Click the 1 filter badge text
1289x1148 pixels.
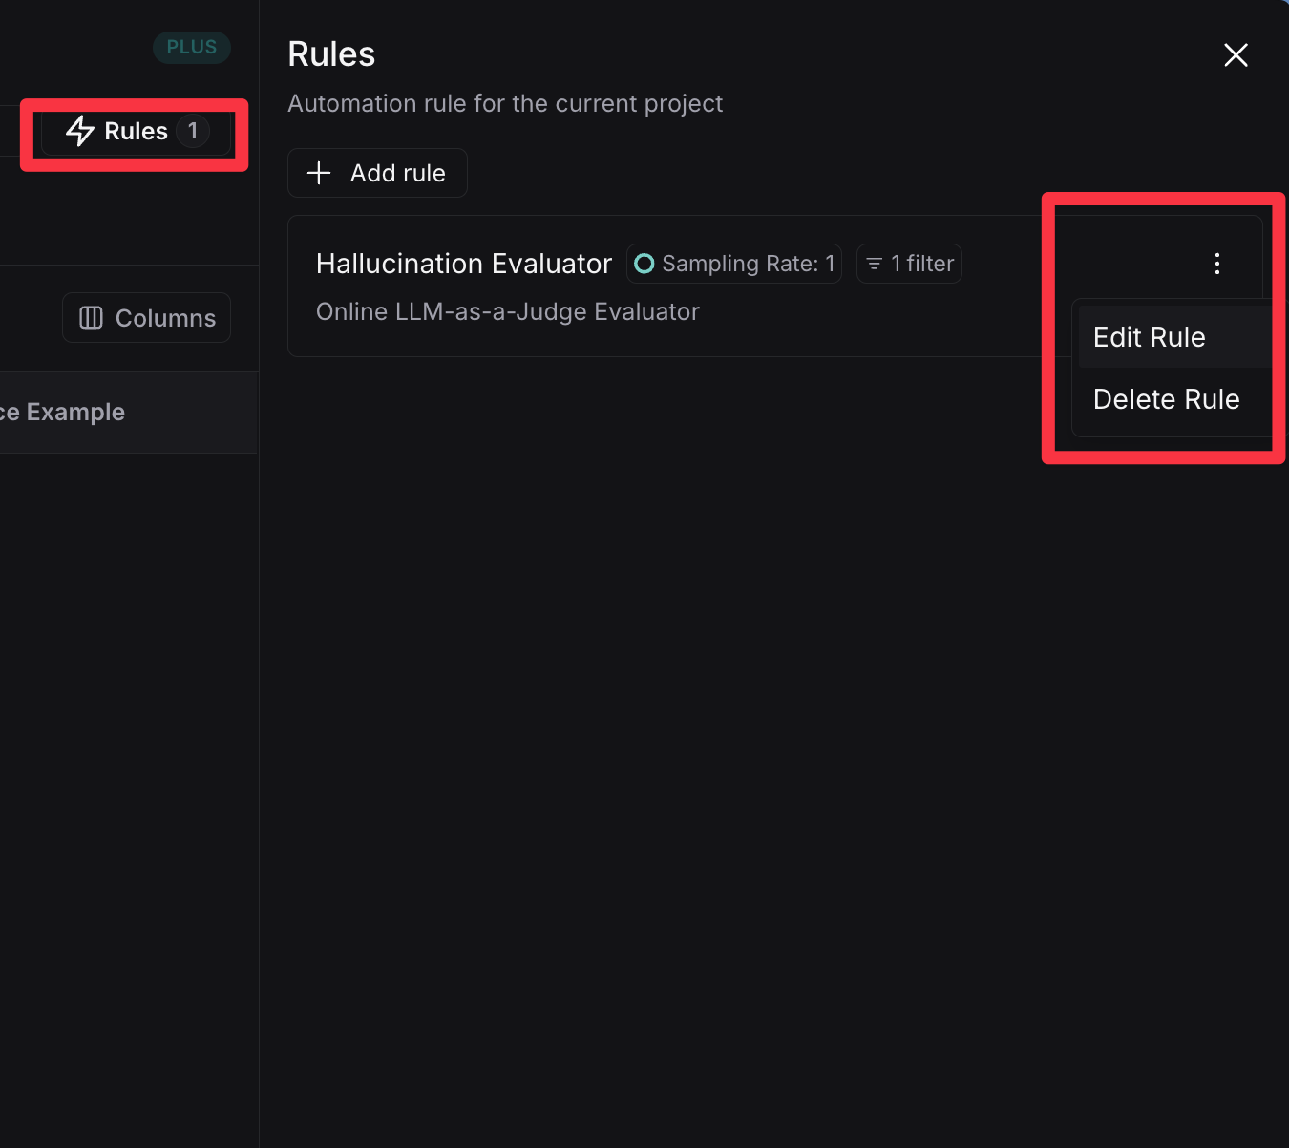tap(922, 264)
